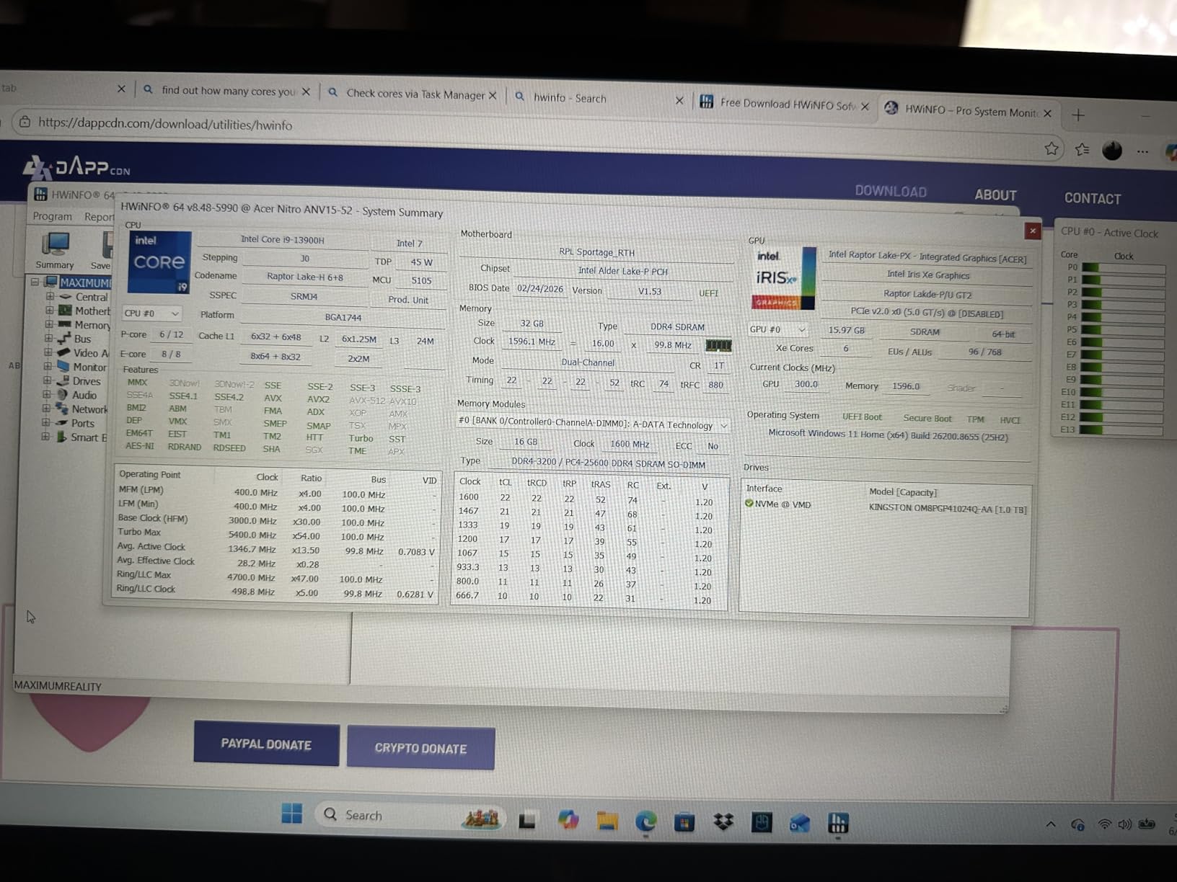This screenshot has height=882, width=1177.
Task: Go to the DOWNLOAD page link
Action: tap(891, 192)
